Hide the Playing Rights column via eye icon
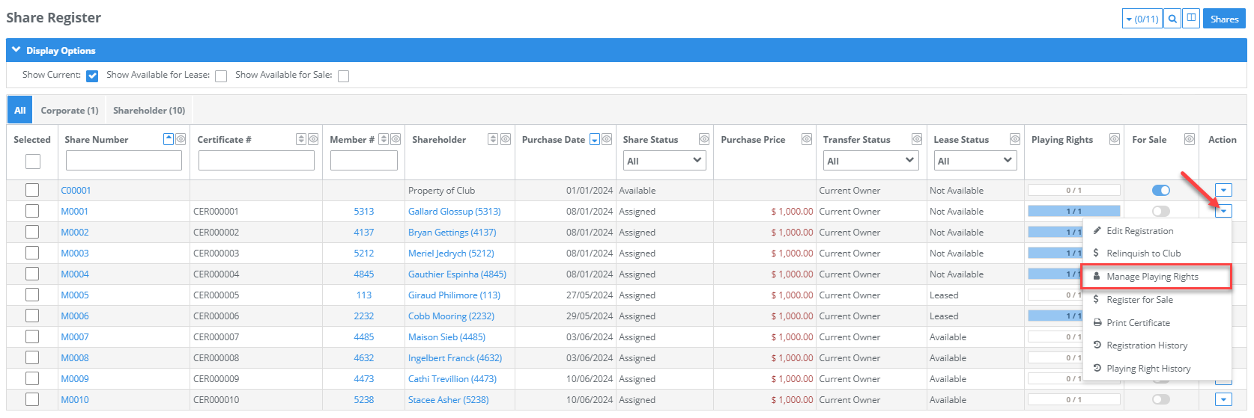Screen dimensions: 1254x418 coord(1115,139)
